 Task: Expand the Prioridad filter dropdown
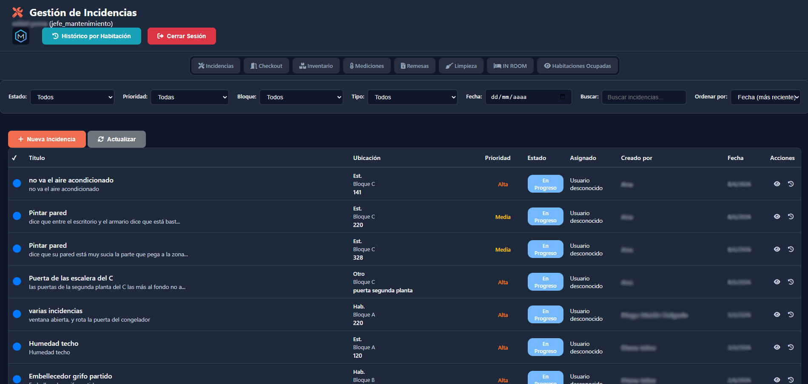click(190, 97)
